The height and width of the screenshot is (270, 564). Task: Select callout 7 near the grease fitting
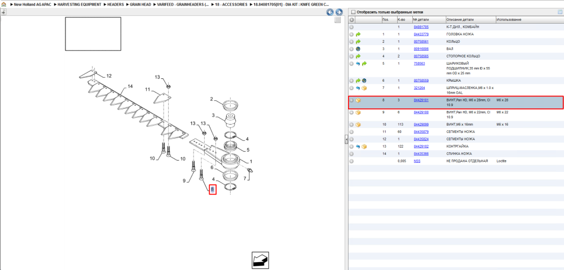tap(245, 178)
